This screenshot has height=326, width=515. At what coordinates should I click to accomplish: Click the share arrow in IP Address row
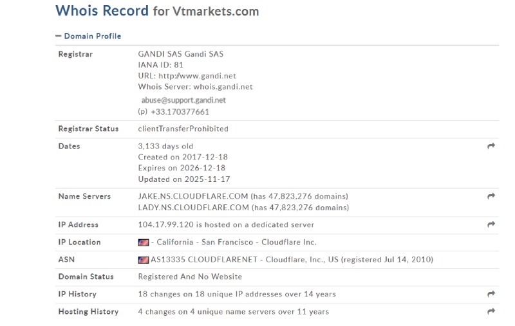[491, 224]
